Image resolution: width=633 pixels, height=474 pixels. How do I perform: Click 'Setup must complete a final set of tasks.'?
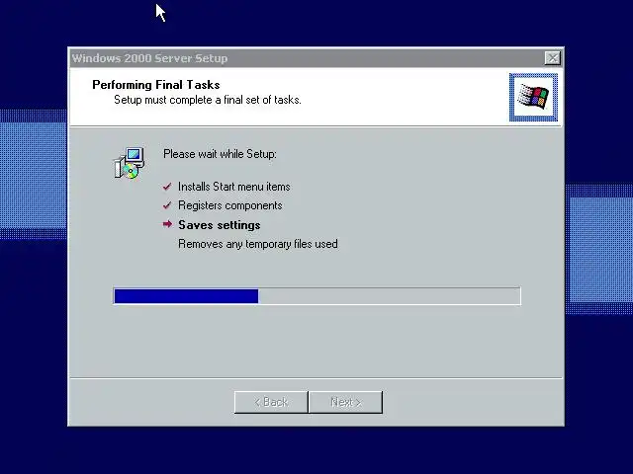pyautogui.click(x=208, y=100)
